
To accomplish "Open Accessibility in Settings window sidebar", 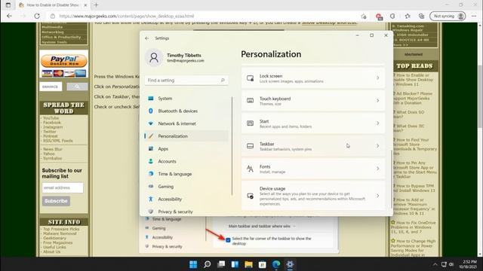I will [186, 199].
